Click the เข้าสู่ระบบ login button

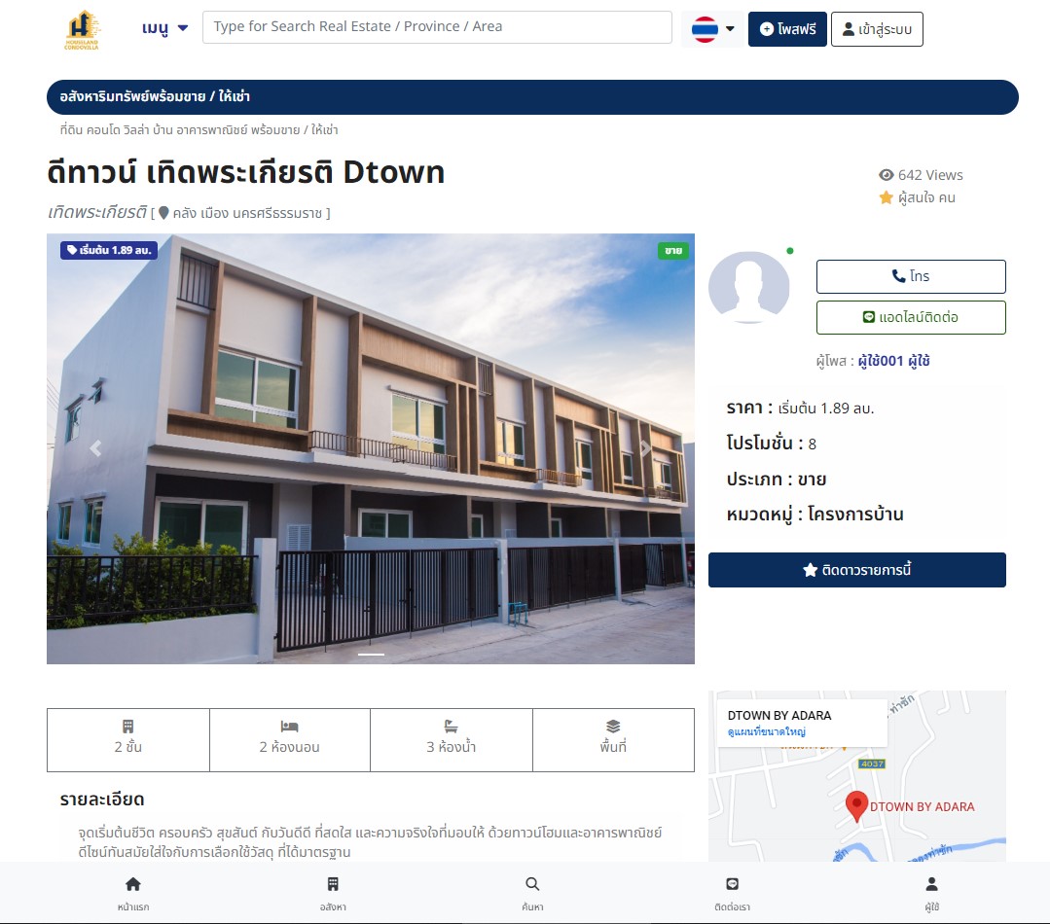877,29
